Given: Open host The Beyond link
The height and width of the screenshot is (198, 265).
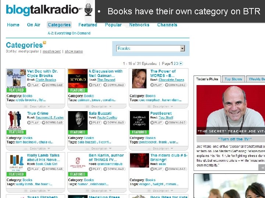Looking at the screenshot, I should [x=106, y=80].
